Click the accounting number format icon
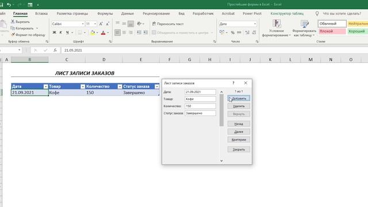The image size is (368, 207). [x=222, y=32]
